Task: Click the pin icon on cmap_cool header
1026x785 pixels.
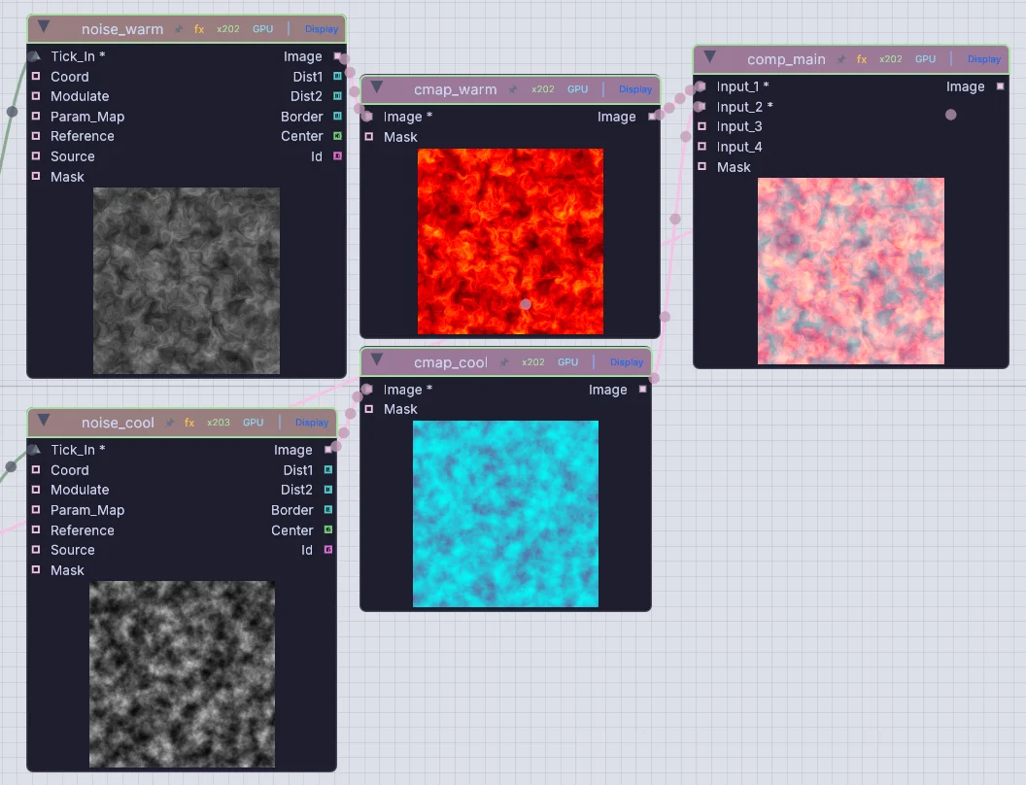Action: [504, 362]
